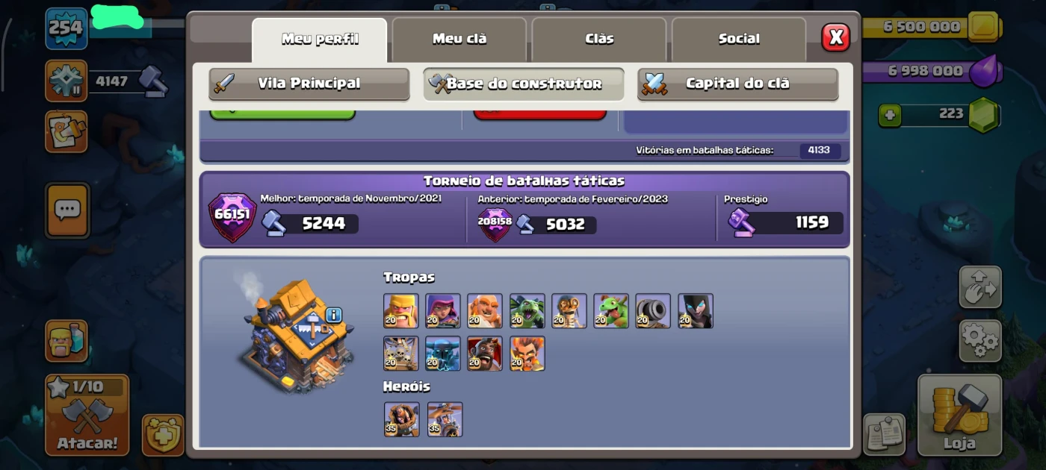Viewport: 1046px width, 470px height.
Task: Open the notes clipboard icon
Action: tap(885, 434)
